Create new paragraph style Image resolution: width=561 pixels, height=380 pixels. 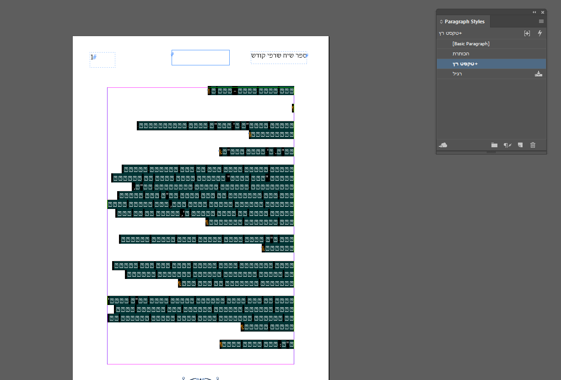520,145
